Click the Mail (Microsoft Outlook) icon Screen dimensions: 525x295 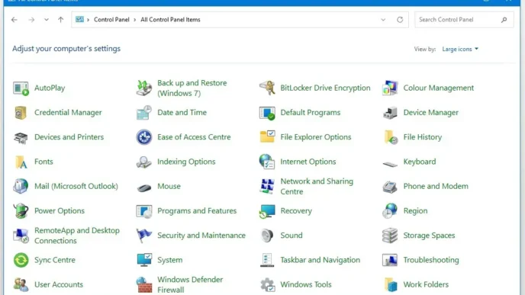point(21,186)
